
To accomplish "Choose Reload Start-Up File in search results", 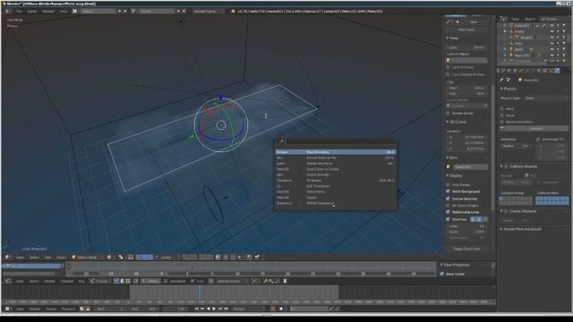I will click(335, 157).
